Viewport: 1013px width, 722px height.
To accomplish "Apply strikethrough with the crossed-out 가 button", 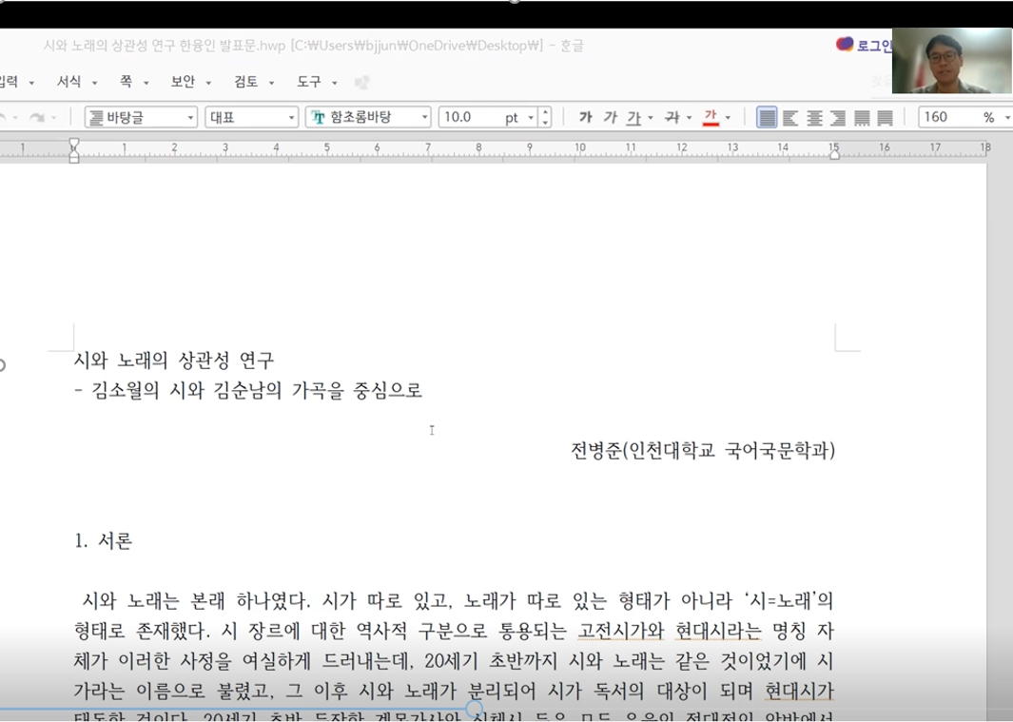I will tap(672, 117).
